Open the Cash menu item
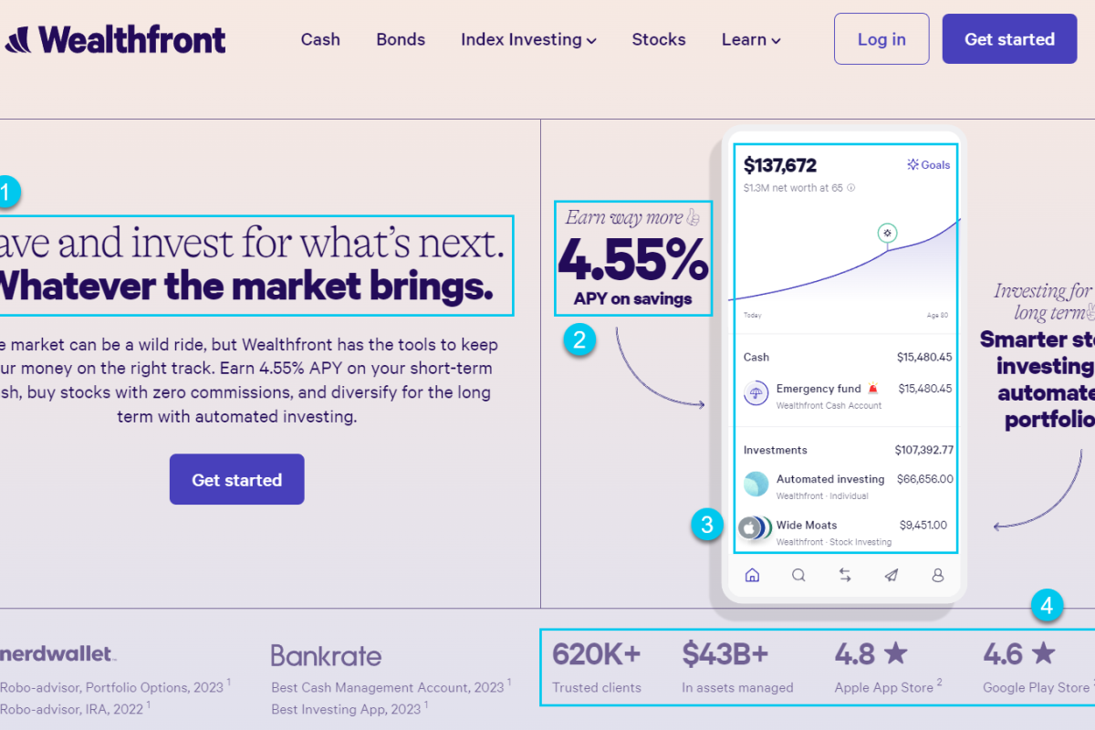Screen dimensions: 1095x730 click(x=320, y=39)
